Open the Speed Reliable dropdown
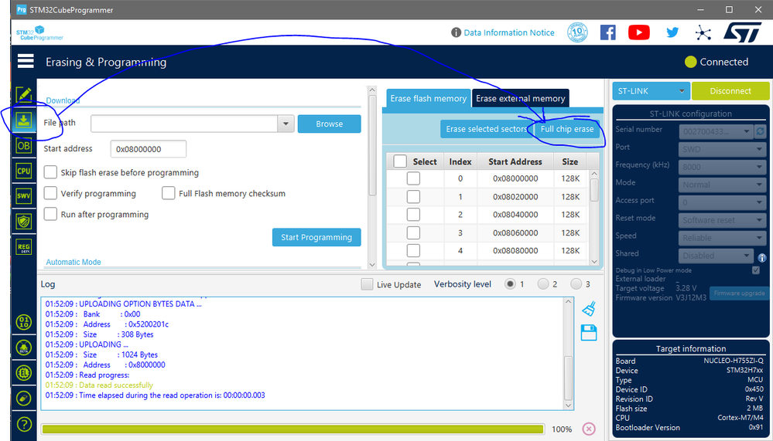 722,238
